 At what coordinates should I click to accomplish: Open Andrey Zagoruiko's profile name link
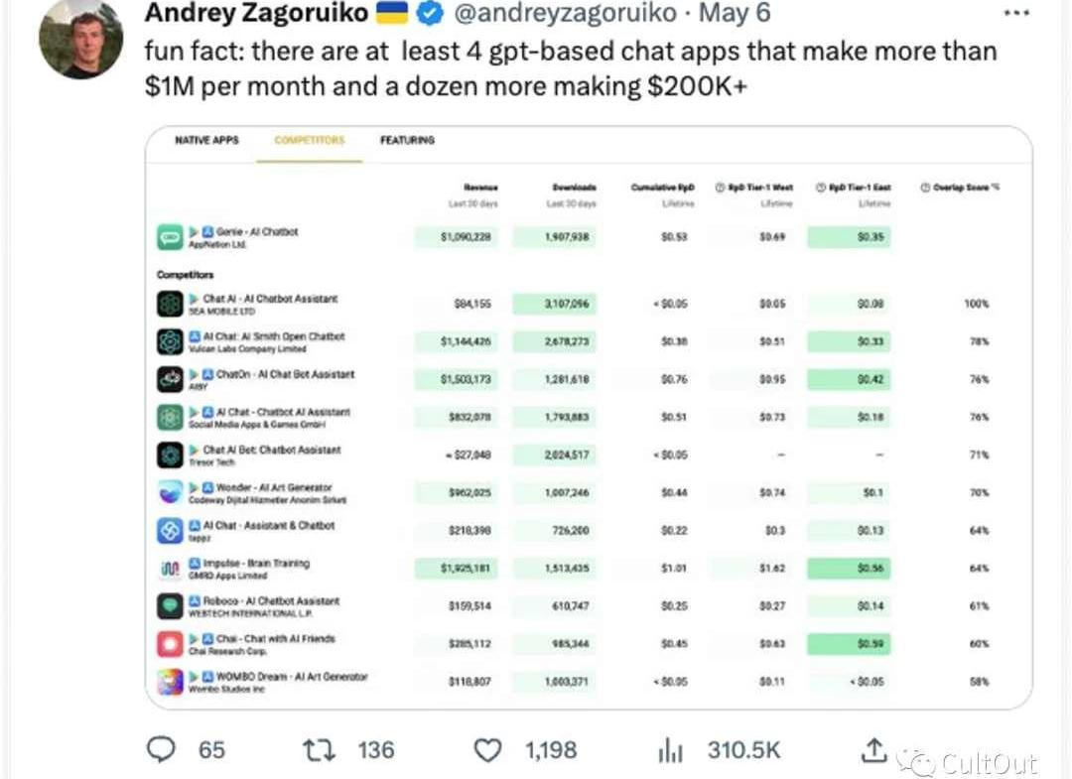[x=256, y=14]
